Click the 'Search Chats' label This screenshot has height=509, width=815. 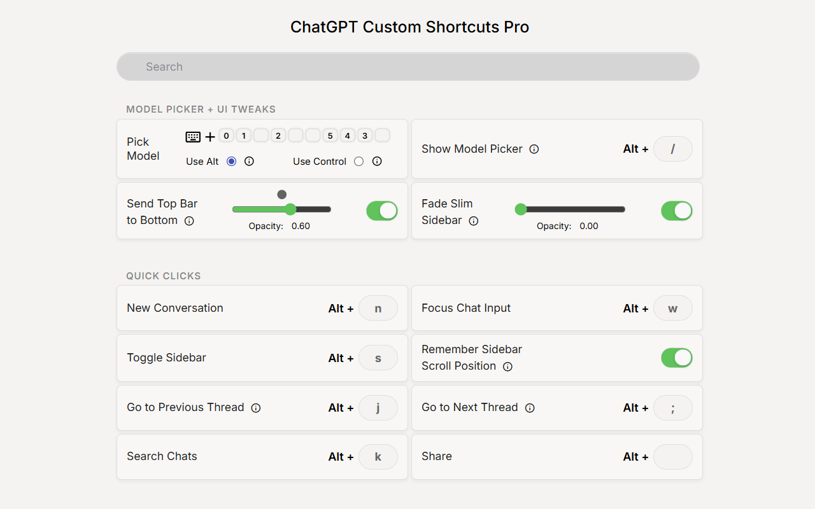162,456
